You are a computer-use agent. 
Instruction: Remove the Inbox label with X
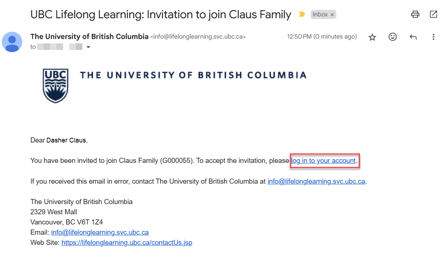332,15
